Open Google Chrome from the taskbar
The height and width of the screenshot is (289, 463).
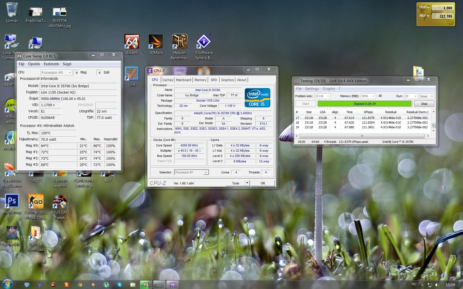coord(80,285)
